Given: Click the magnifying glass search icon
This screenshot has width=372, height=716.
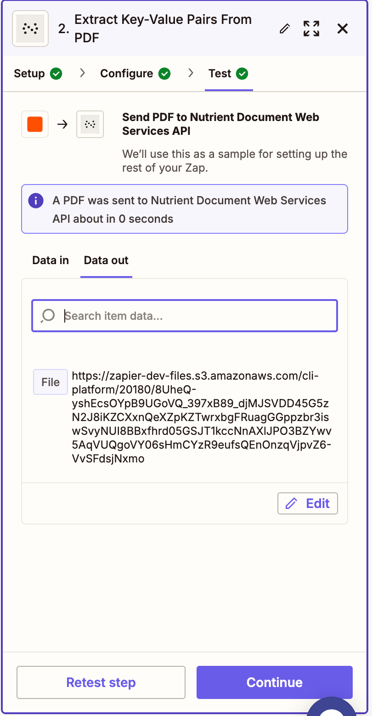Looking at the screenshot, I should (x=47, y=316).
